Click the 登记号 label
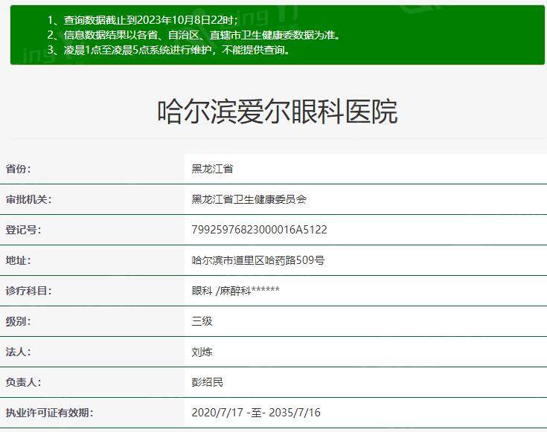 (23, 230)
